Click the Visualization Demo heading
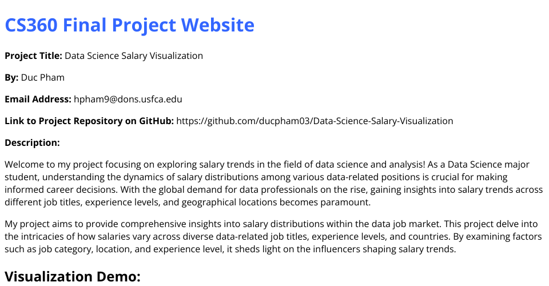 click(73, 276)
